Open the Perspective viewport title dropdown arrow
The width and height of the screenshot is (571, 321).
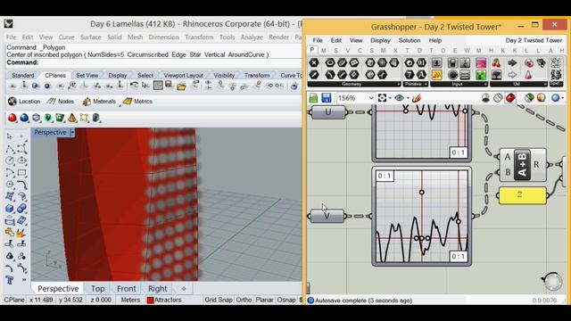click(x=72, y=133)
